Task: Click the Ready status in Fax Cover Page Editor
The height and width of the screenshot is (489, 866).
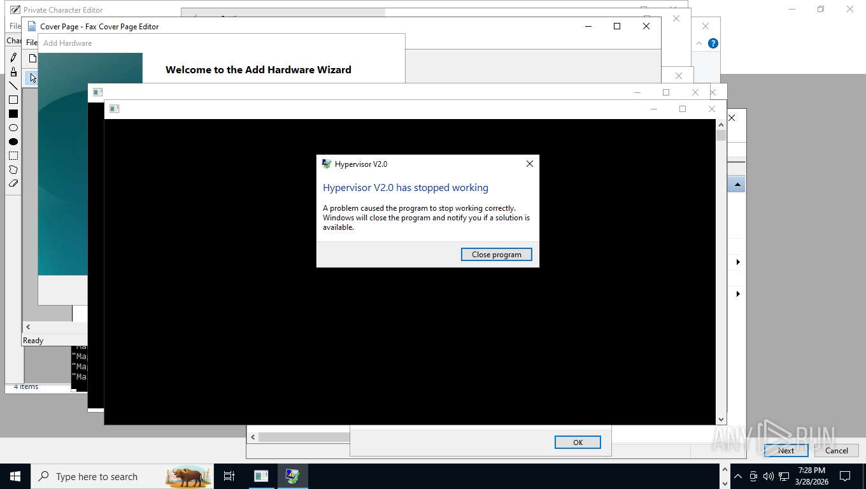Action: 33,341
